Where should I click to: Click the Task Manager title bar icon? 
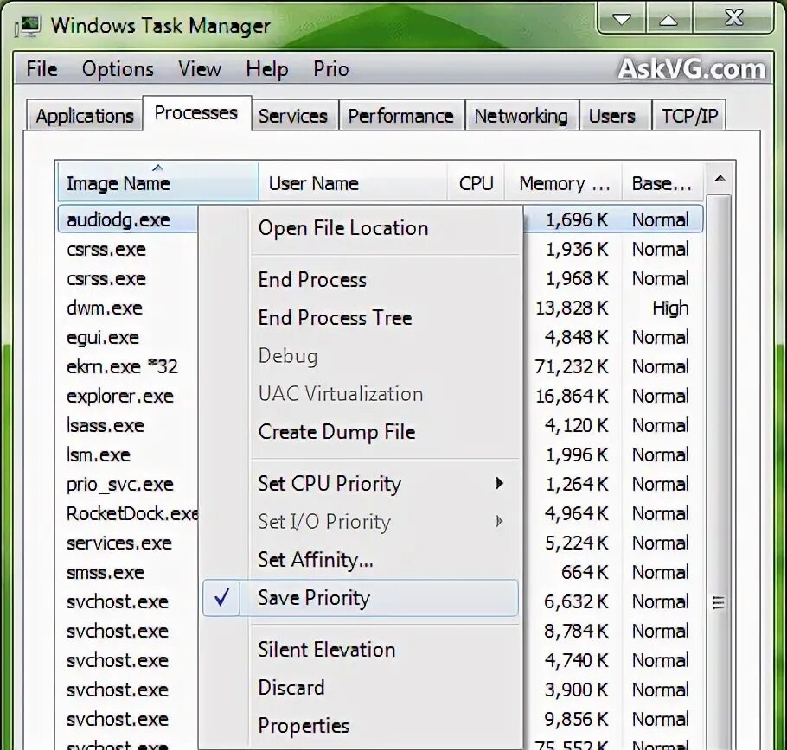(x=28, y=26)
